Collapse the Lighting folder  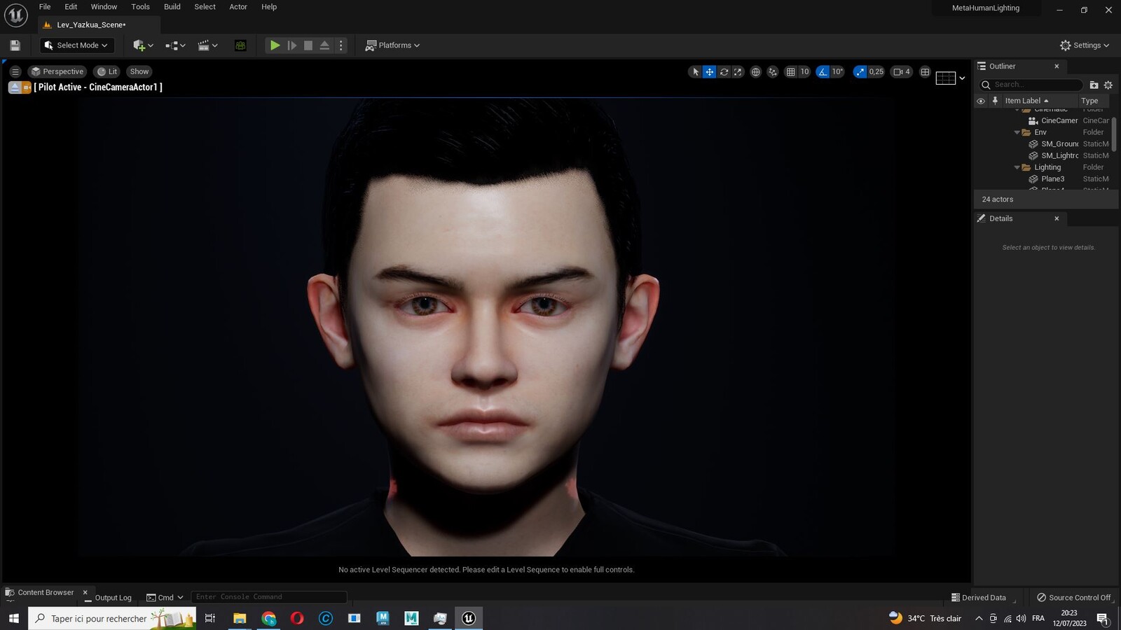1017,167
